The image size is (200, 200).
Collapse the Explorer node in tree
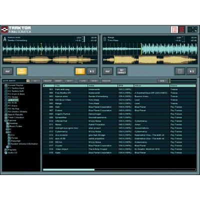tap(6, 120)
